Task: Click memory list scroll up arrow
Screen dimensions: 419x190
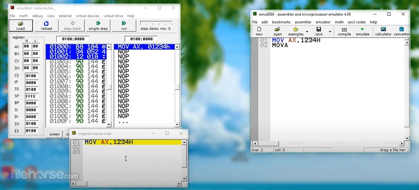Action: click(109, 47)
